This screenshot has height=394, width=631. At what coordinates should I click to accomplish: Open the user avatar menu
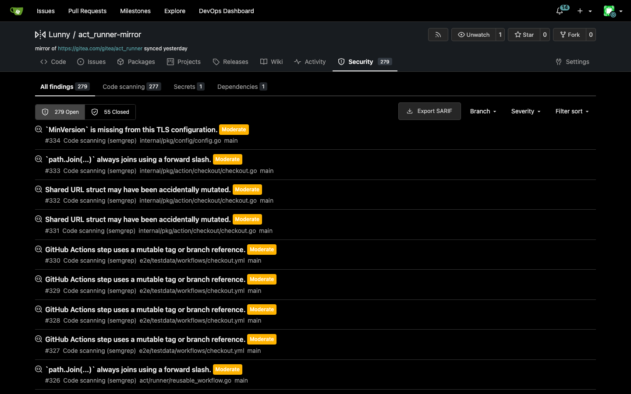tap(613, 11)
